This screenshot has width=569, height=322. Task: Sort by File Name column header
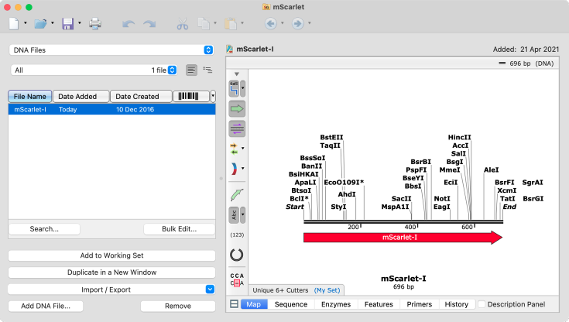point(29,96)
